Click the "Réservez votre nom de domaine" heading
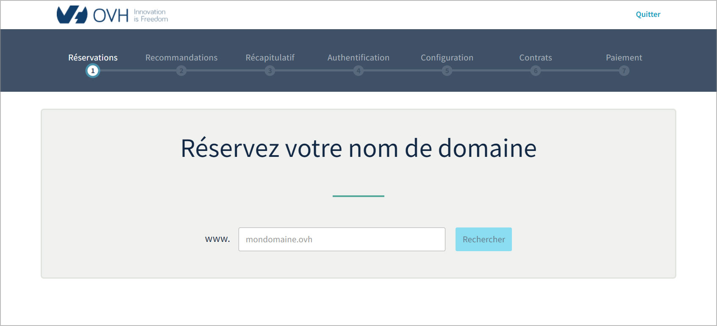Screen dimensions: 717x326 pyautogui.click(x=358, y=148)
